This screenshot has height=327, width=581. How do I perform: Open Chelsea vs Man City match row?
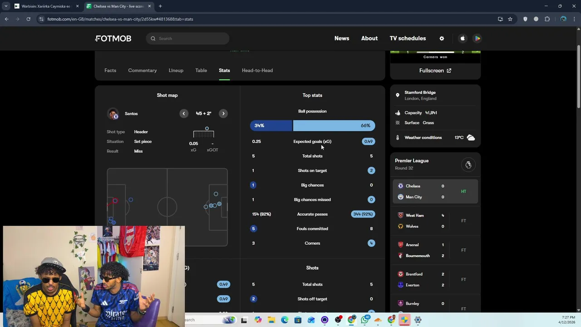[x=435, y=192]
